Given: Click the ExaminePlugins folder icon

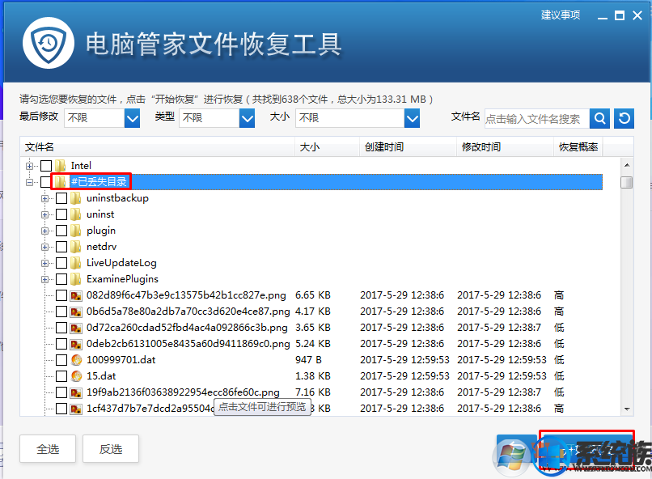Looking at the screenshot, I should coord(76,279).
